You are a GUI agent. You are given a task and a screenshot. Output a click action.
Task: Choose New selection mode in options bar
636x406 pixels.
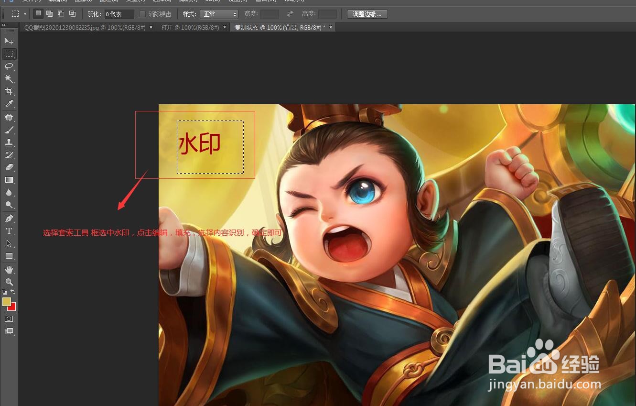point(38,14)
